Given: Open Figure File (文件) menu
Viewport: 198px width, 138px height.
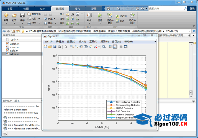Looking at the screenshot, I should [x=49, y=41].
